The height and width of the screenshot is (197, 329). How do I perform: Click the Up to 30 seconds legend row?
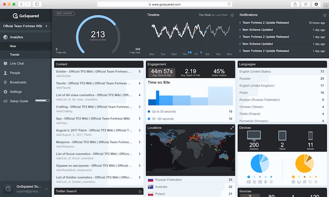coord(190,112)
